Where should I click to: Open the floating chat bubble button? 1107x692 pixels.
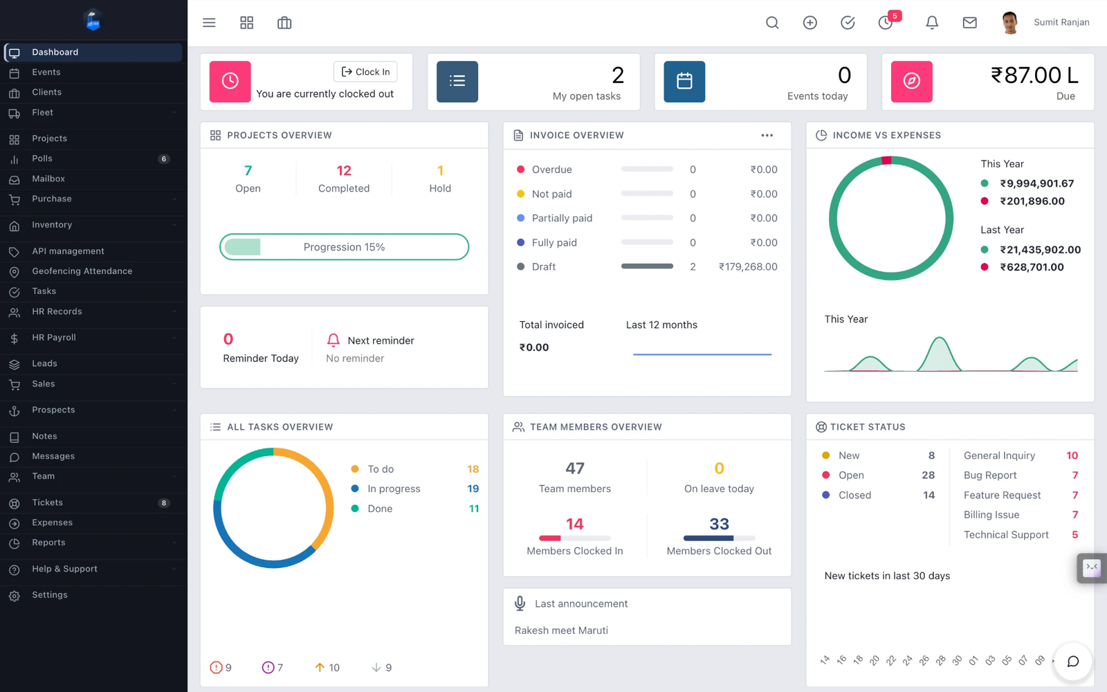coord(1072,662)
